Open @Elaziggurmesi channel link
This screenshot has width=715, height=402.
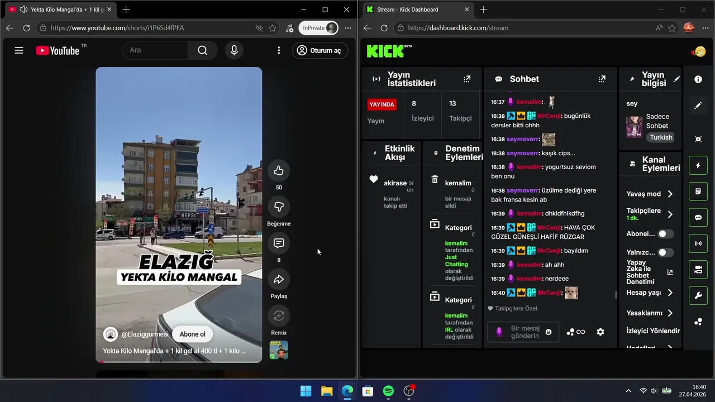click(145, 334)
